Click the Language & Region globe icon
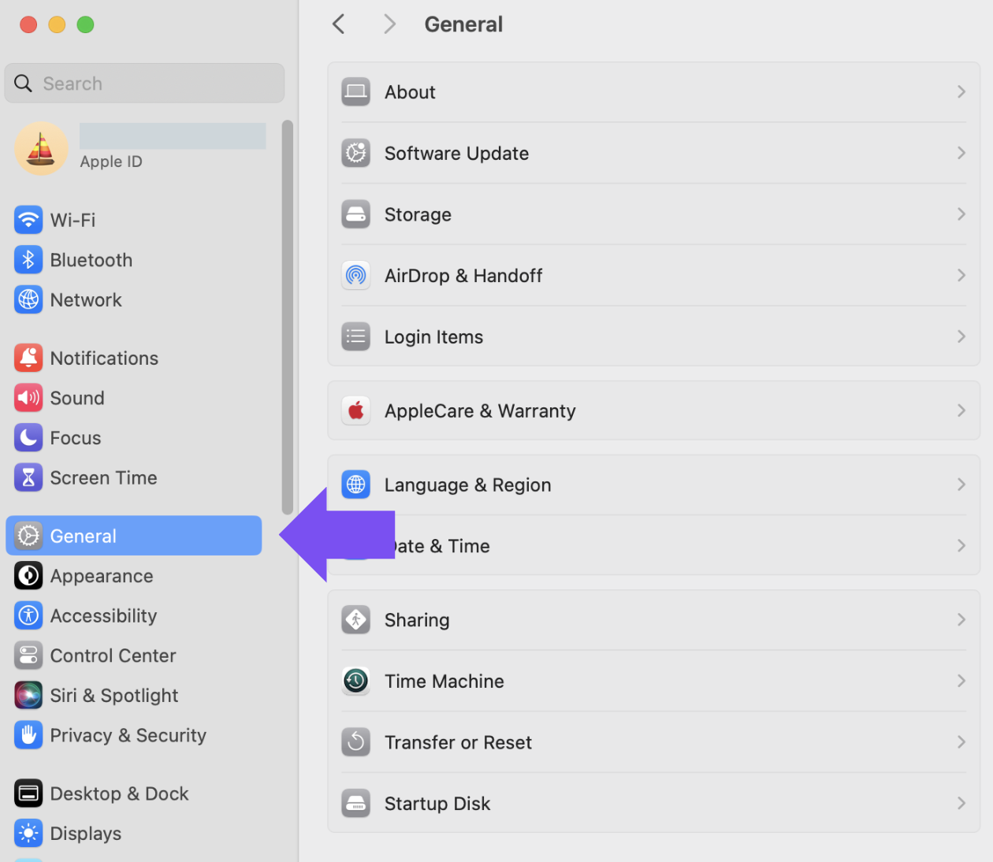 pos(356,485)
